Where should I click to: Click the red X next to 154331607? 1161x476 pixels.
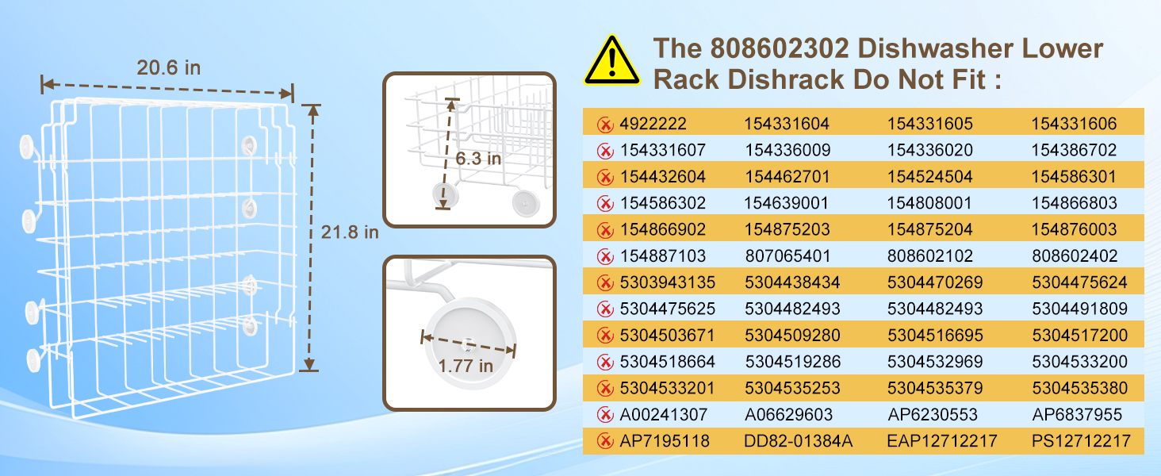[604, 149]
